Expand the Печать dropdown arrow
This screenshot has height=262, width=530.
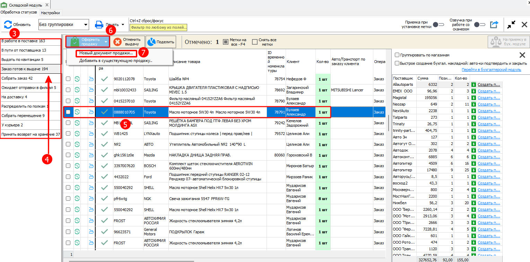coord(123,25)
